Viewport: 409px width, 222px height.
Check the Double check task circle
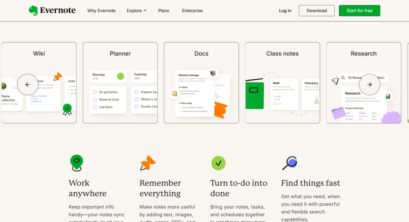[x=136, y=107]
